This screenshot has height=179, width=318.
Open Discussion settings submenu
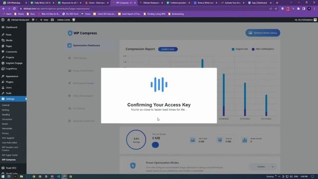click(7, 119)
